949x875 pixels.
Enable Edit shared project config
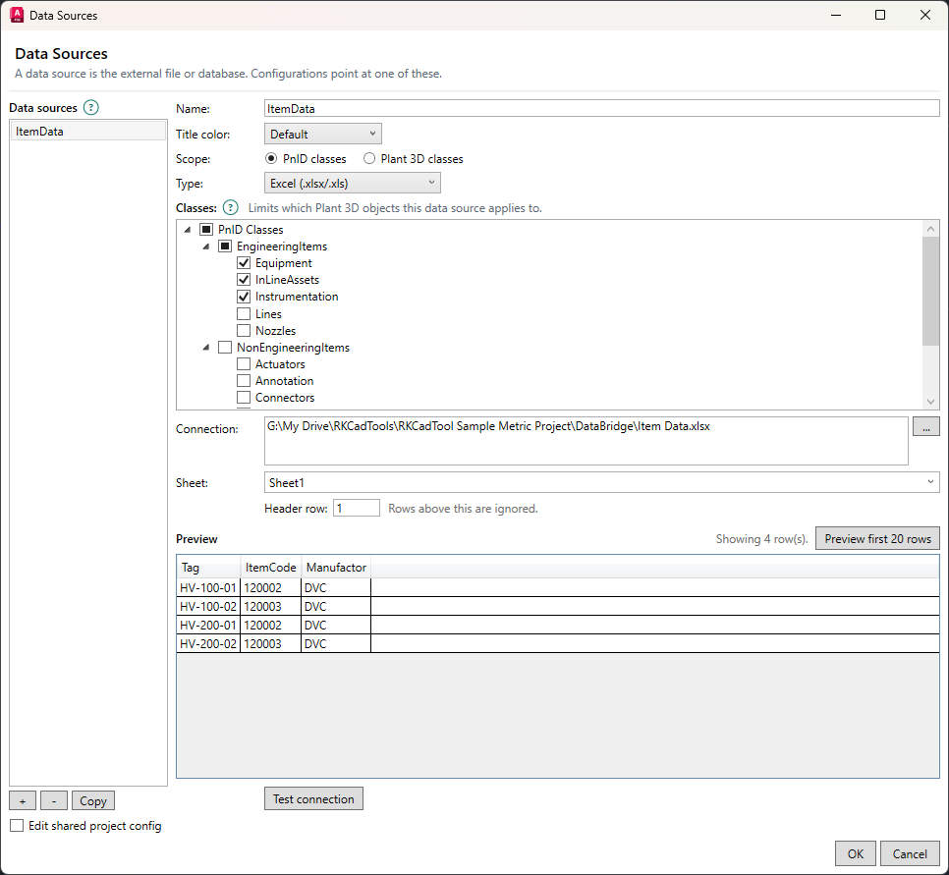pyautogui.click(x=17, y=825)
